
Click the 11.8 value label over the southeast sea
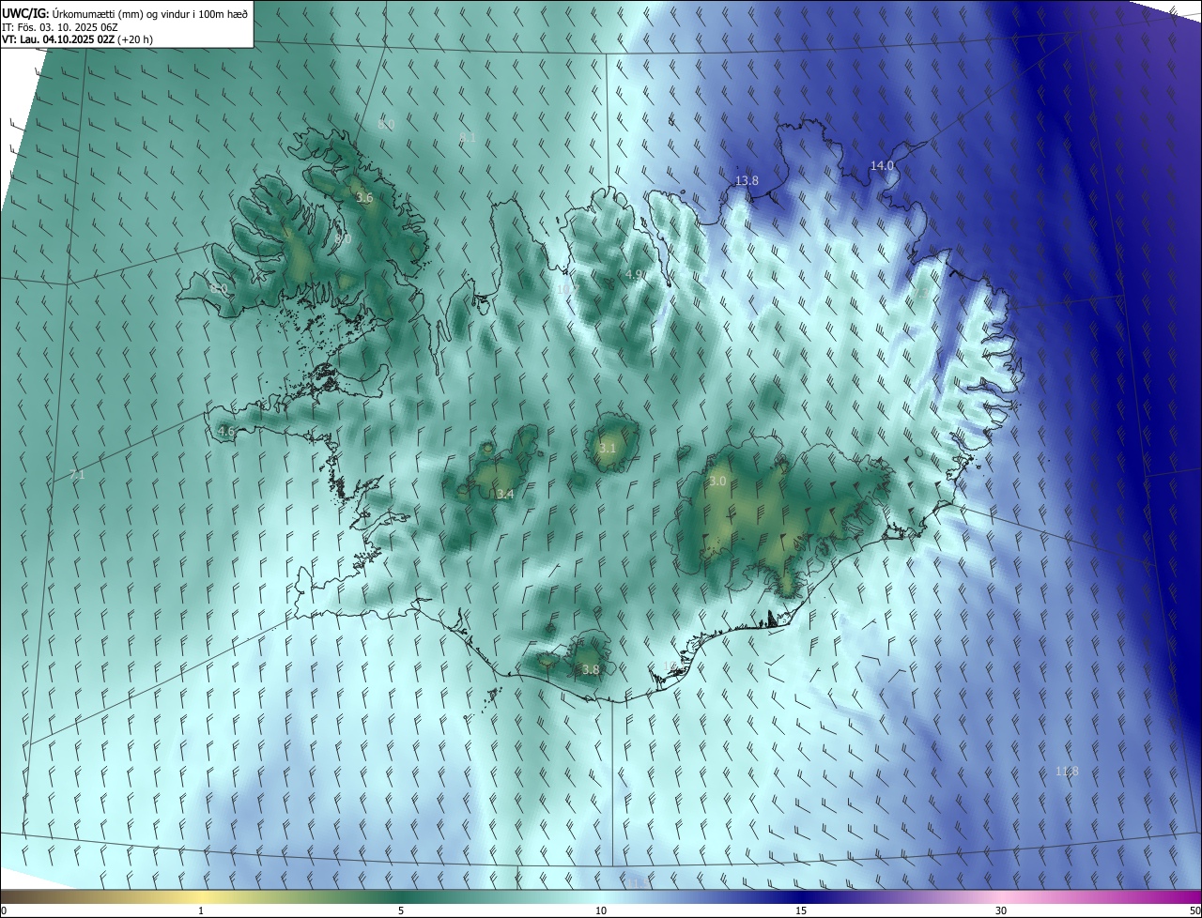click(1067, 772)
